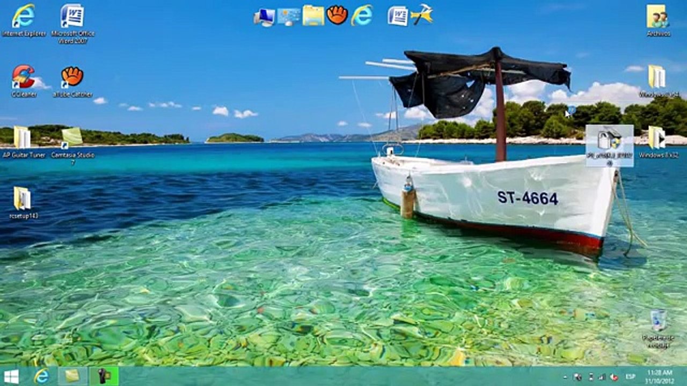Select the Recycle Bin desktop icon
This screenshot has height=386, width=687.
click(x=658, y=329)
